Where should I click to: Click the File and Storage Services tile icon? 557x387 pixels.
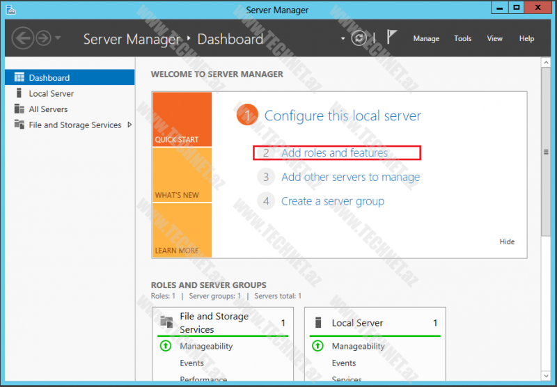[x=166, y=322]
